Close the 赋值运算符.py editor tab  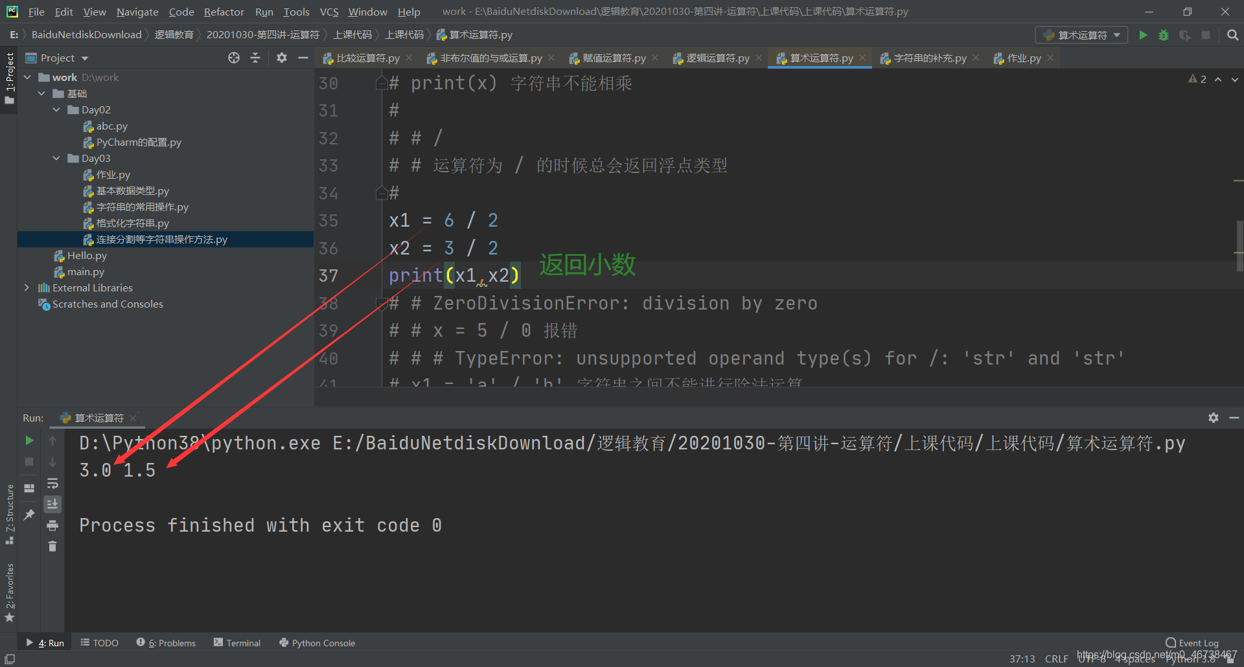[x=655, y=58]
